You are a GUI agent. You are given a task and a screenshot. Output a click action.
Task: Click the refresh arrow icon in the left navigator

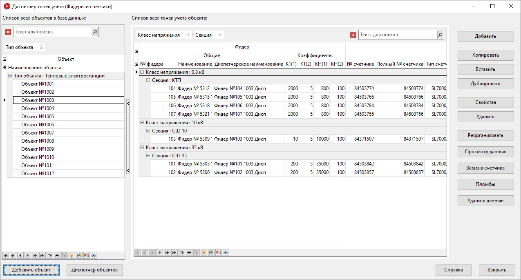49,255
